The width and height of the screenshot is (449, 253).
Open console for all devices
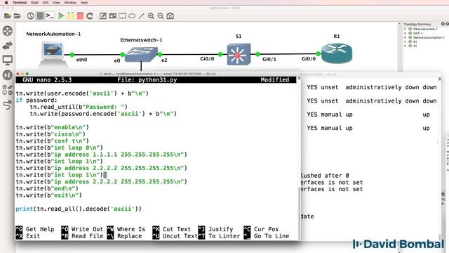pyautogui.click(x=50, y=16)
